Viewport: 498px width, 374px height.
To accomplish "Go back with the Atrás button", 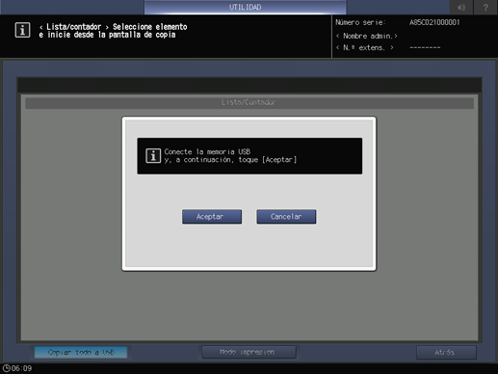I will tap(446, 353).
